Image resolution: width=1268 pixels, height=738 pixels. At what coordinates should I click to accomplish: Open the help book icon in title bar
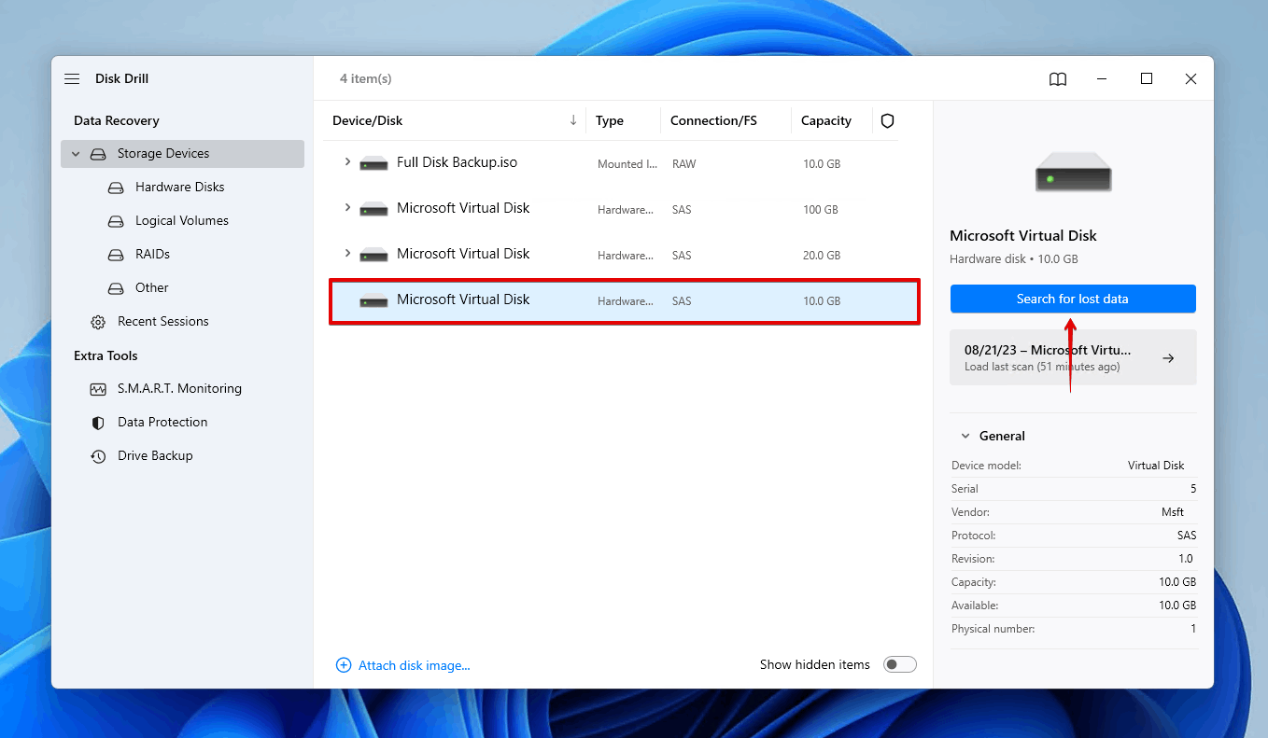[1058, 79]
